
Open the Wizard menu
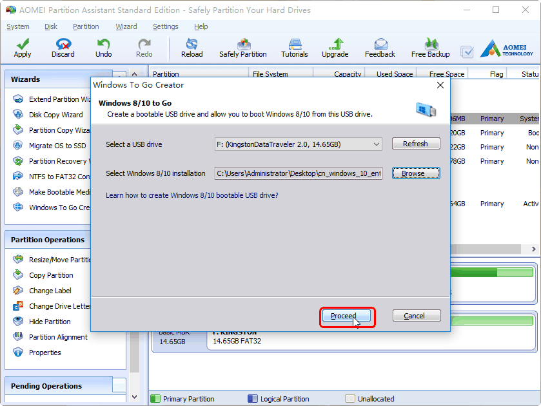[x=126, y=26]
